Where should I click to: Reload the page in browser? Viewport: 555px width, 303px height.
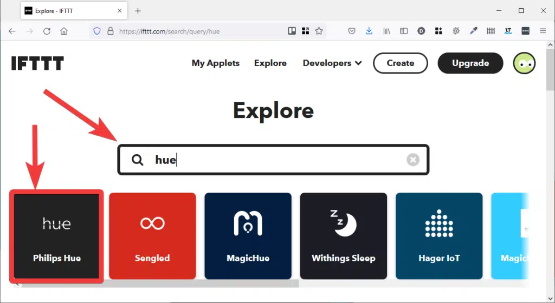[47, 31]
